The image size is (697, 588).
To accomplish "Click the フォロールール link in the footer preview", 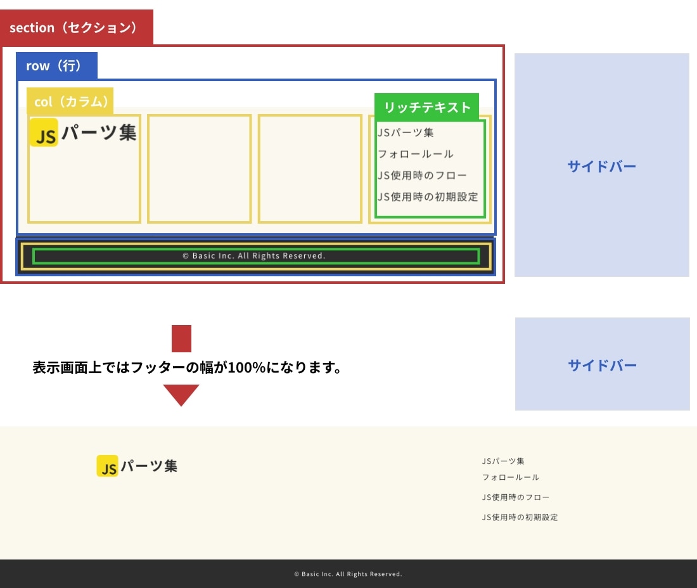I will tap(509, 477).
